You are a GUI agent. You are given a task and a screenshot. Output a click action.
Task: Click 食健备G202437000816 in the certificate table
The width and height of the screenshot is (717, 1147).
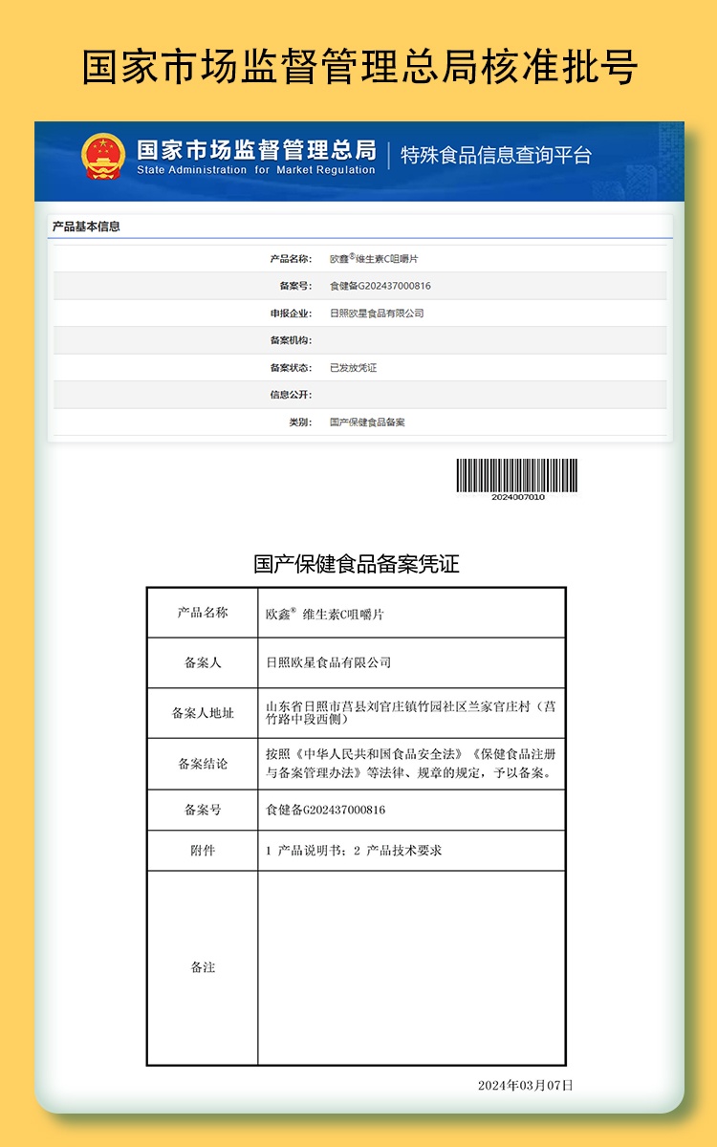coord(325,810)
